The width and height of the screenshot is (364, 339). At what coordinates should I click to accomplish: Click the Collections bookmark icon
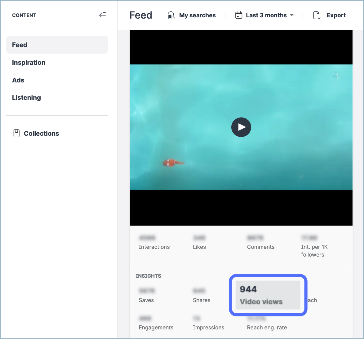(16, 134)
